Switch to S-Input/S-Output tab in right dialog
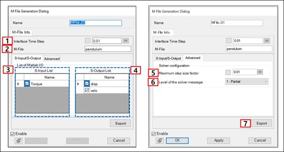The image size is (284, 152). click(x=168, y=58)
